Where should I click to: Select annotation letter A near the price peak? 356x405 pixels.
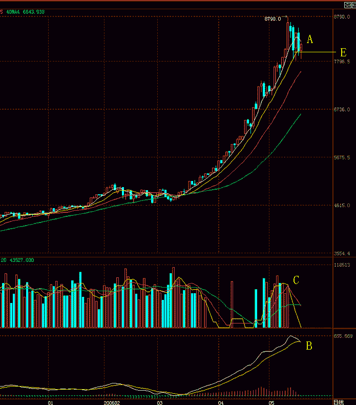(309, 39)
